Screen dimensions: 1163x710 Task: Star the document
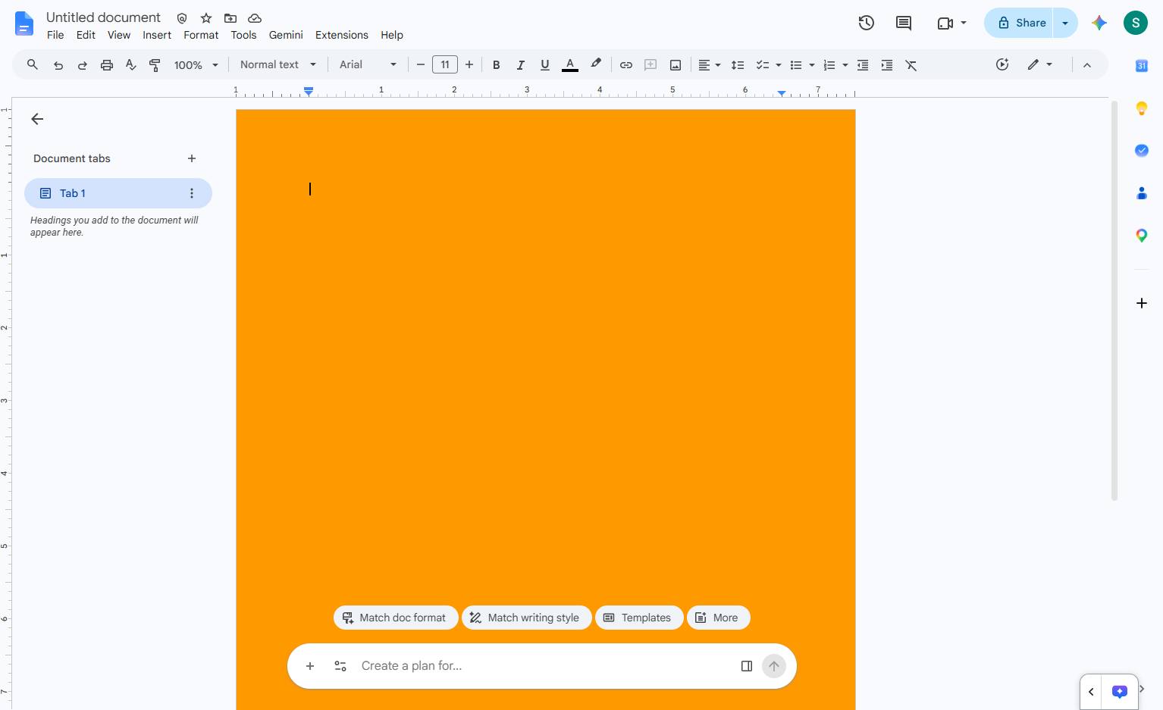[x=206, y=17]
